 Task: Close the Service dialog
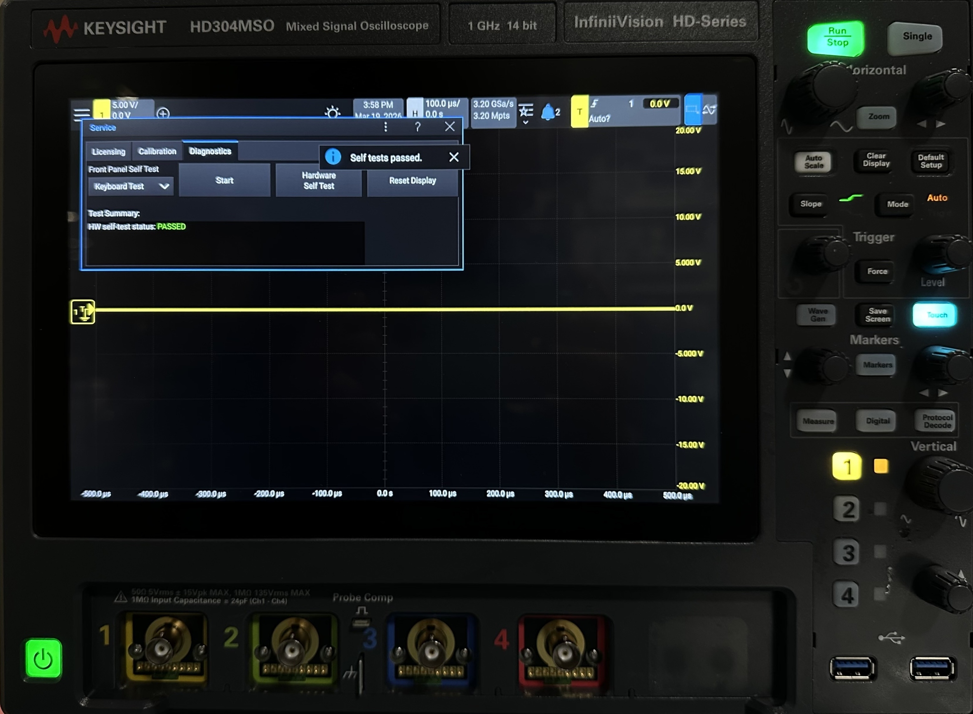450,126
